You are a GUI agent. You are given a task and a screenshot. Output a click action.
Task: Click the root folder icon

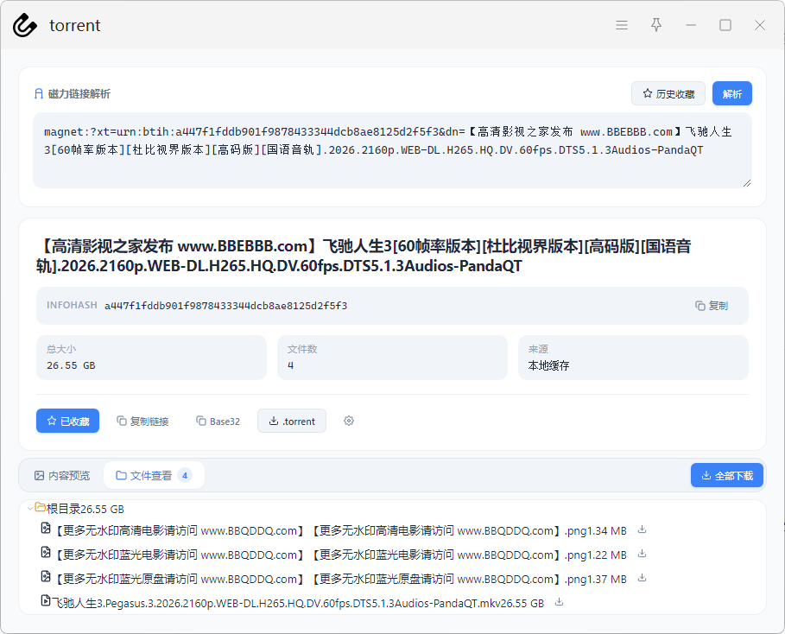click(x=40, y=507)
